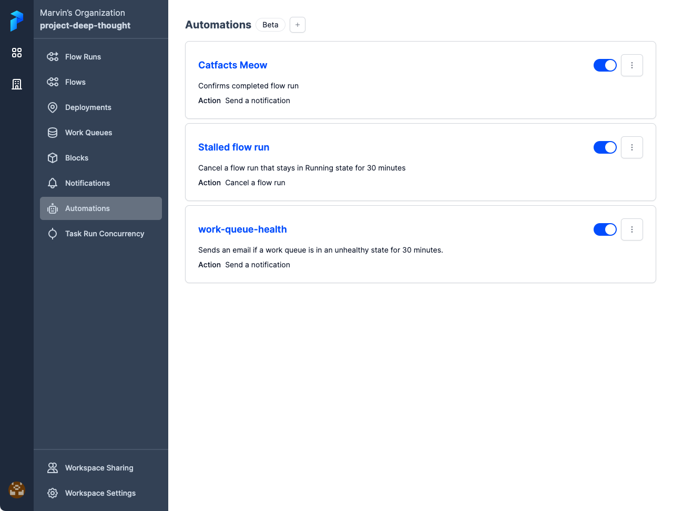Viewport: 673px width, 511px height.
Task: Click the Workspace Settings gear icon
Action: pyautogui.click(x=53, y=493)
